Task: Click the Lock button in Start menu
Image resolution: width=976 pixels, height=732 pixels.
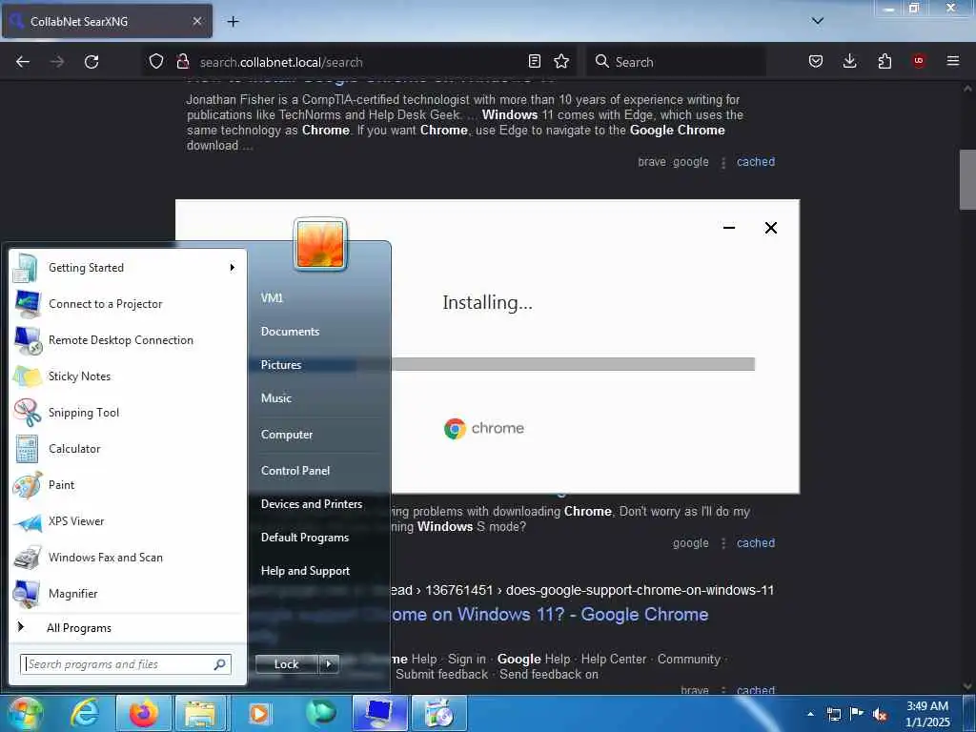Action: click(x=286, y=664)
